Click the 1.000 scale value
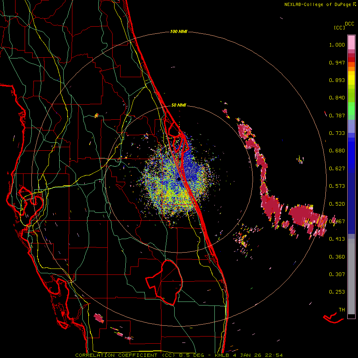The width and height of the screenshot is (358, 358). [x=337, y=45]
